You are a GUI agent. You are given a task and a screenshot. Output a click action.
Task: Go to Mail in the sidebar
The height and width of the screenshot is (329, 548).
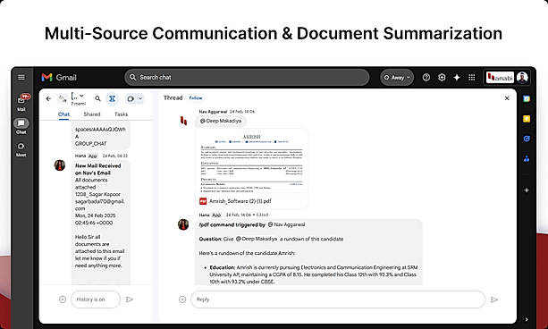pyautogui.click(x=21, y=103)
